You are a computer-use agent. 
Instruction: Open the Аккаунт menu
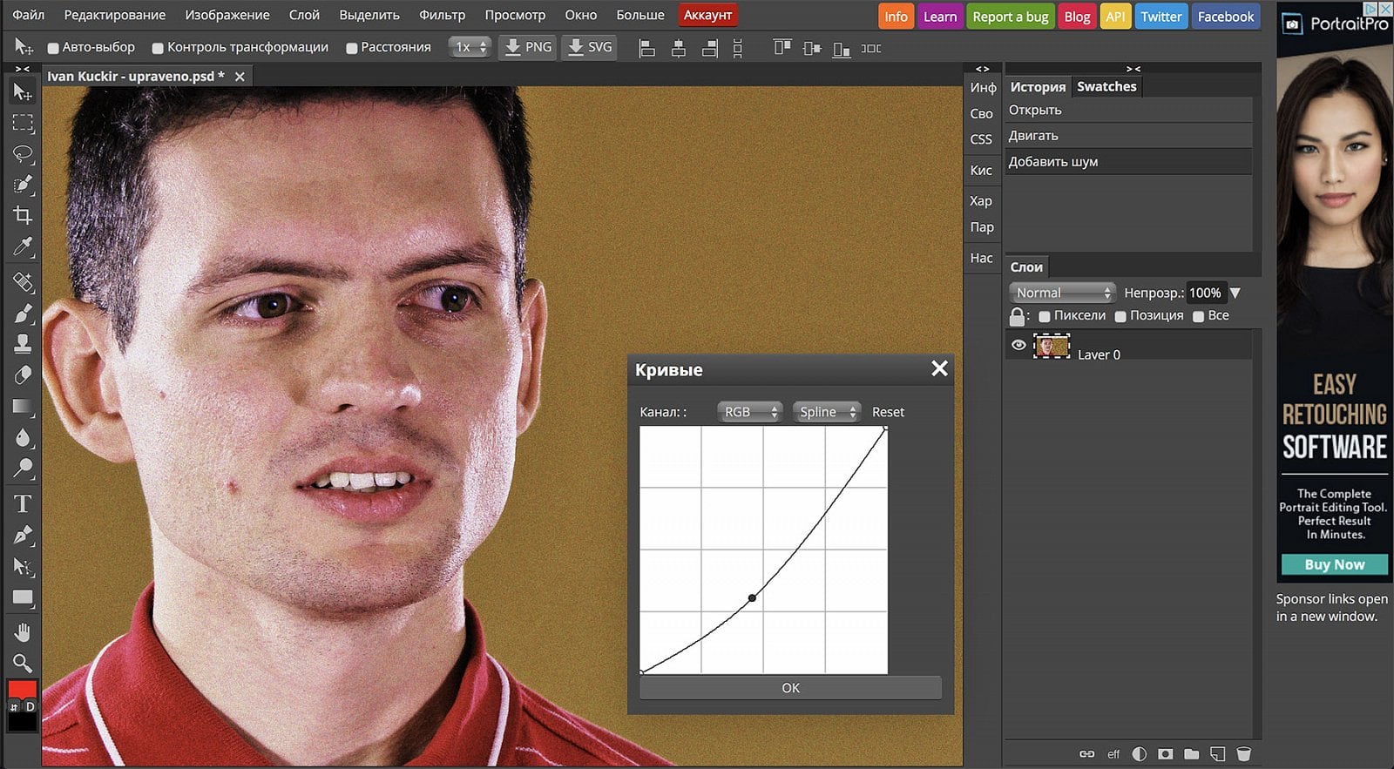click(707, 15)
